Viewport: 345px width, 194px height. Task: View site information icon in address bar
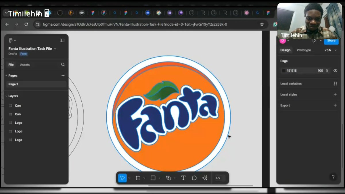37,24
